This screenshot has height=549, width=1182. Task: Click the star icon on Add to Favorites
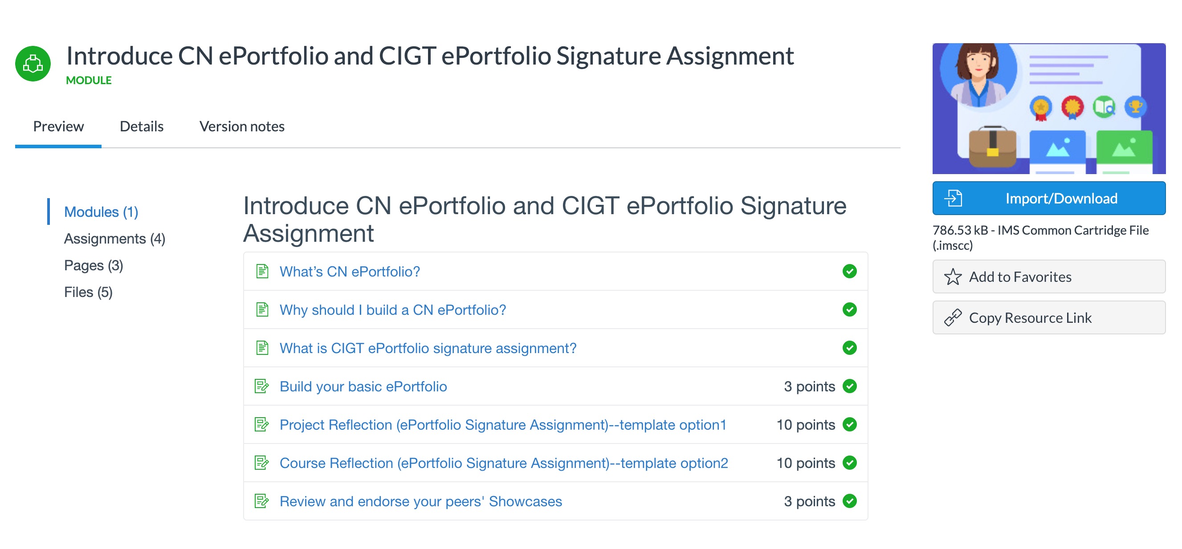pos(953,277)
